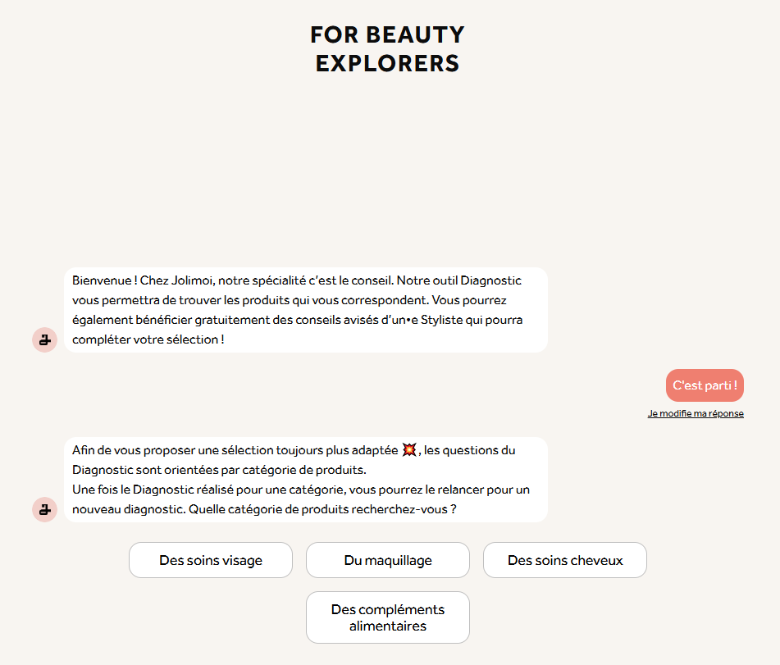Click the explosion emoji in the second message

409,450
